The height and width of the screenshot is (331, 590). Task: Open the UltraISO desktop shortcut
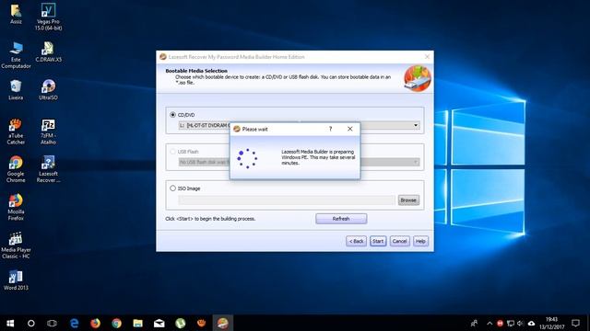[48, 90]
